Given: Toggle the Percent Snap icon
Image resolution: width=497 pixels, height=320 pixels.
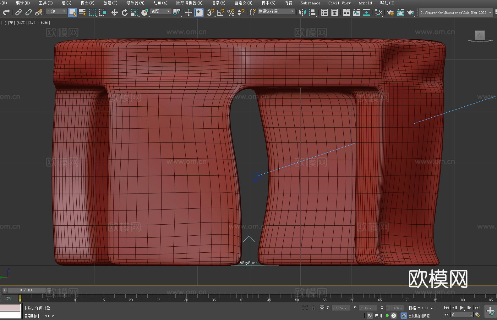Looking at the screenshot, I should (231, 12).
